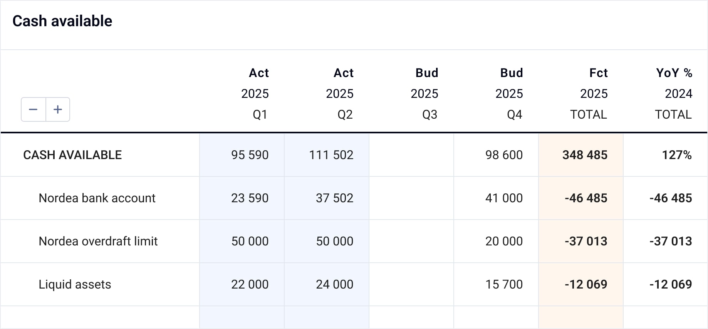708x329 pixels.
Task: Select the Nordea overdraft limit row
Action: pos(98,241)
